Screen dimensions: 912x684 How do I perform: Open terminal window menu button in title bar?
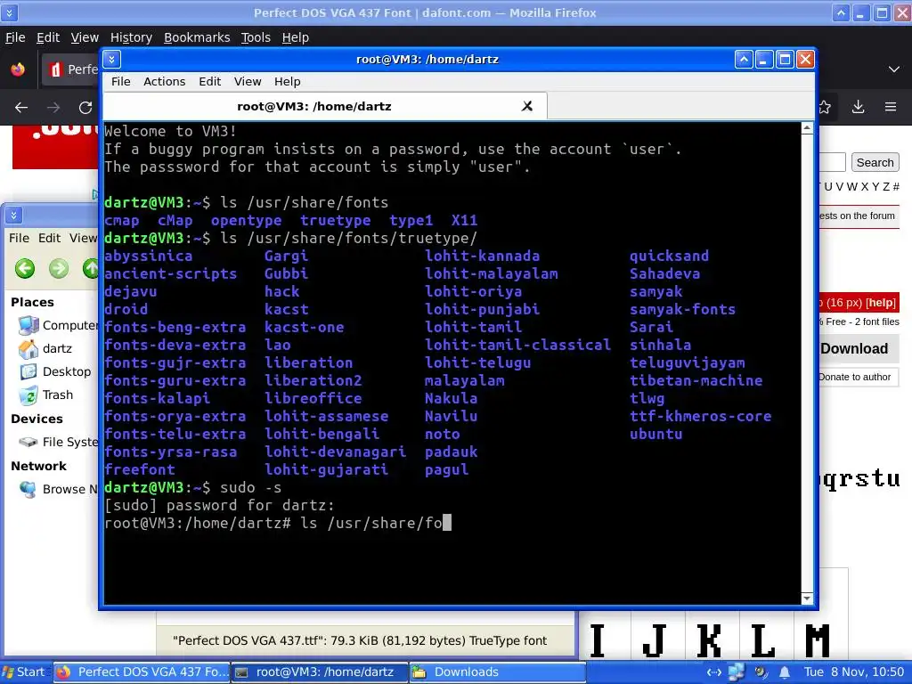[111, 59]
